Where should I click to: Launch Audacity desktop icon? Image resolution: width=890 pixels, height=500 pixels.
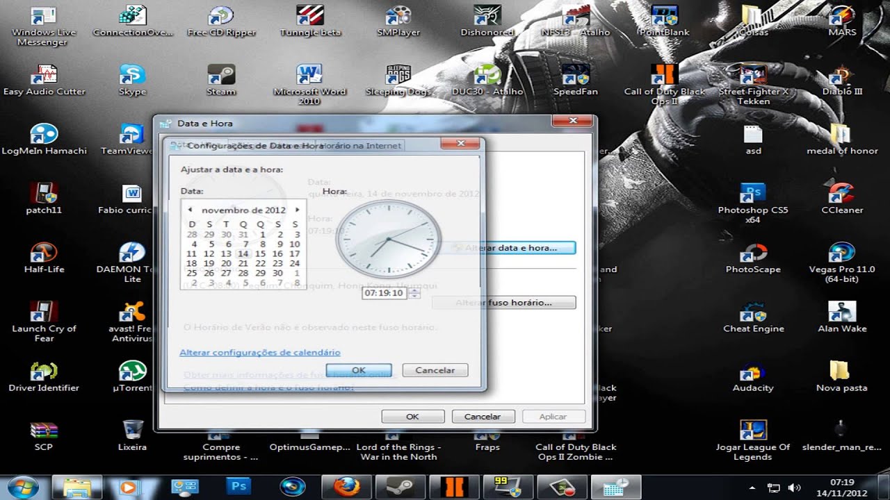753,377
